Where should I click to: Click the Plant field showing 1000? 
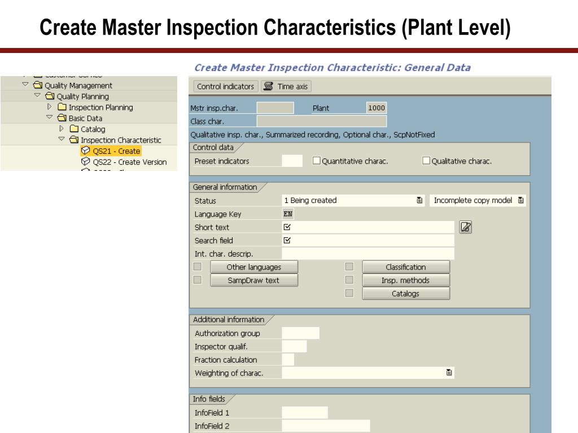[x=376, y=108]
